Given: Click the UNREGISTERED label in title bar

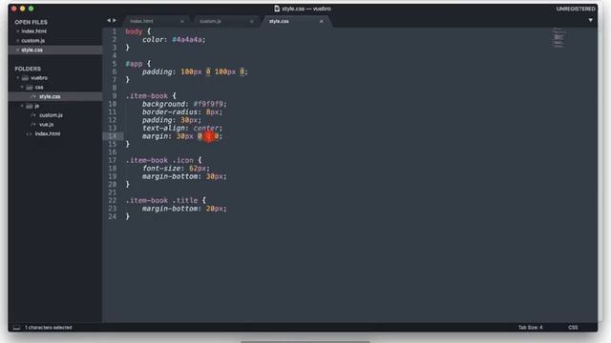Looking at the screenshot, I should click(576, 9).
